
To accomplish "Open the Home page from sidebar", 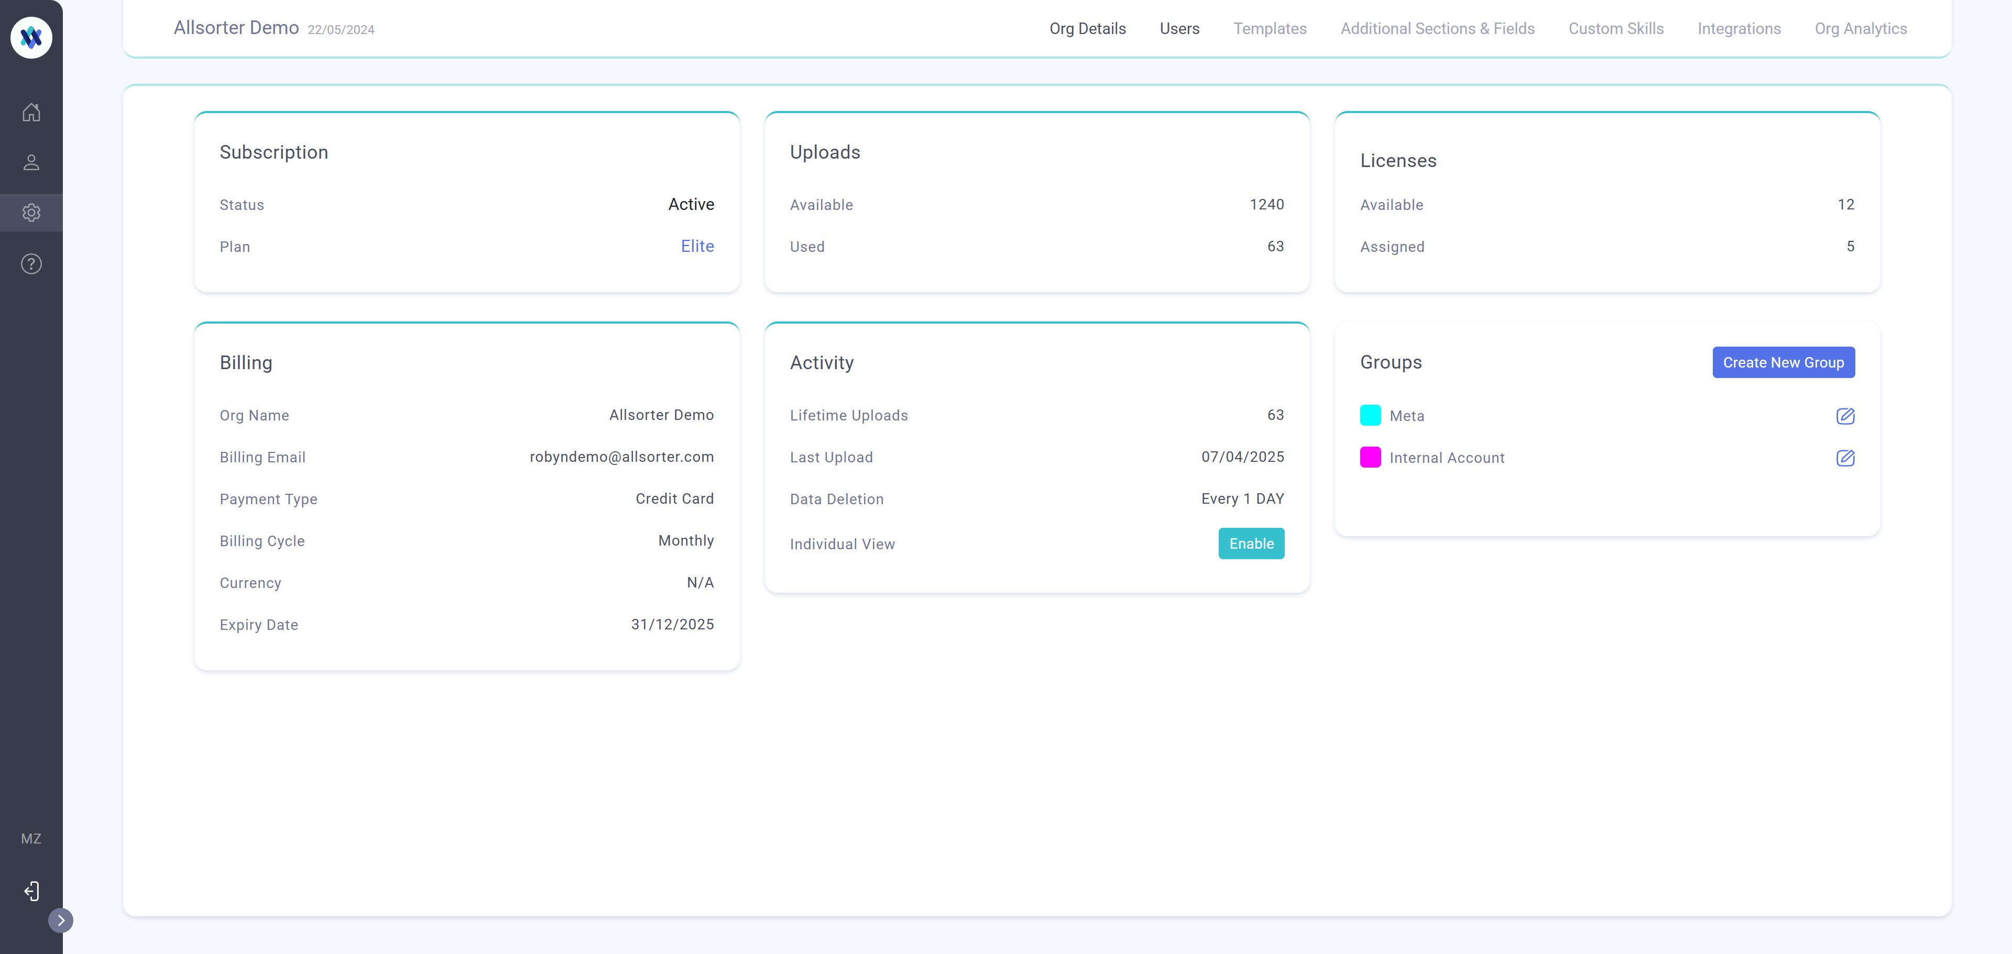I will click(x=31, y=113).
